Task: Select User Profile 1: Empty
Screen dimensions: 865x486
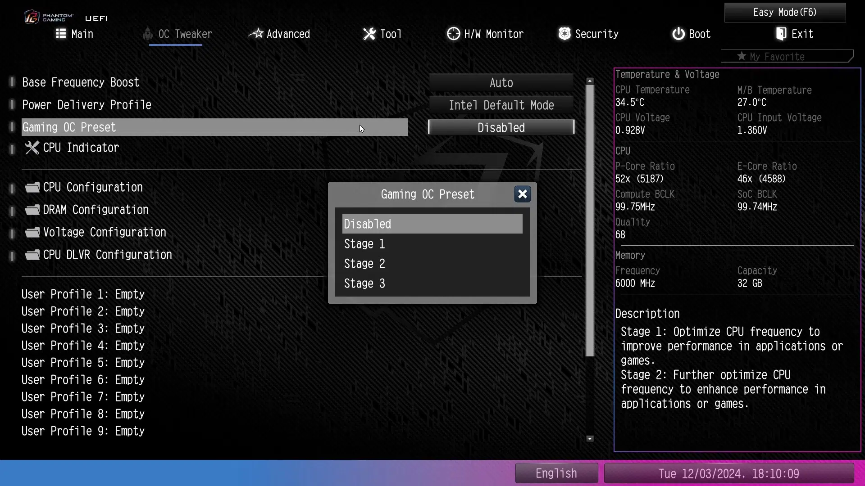Action: (x=83, y=294)
